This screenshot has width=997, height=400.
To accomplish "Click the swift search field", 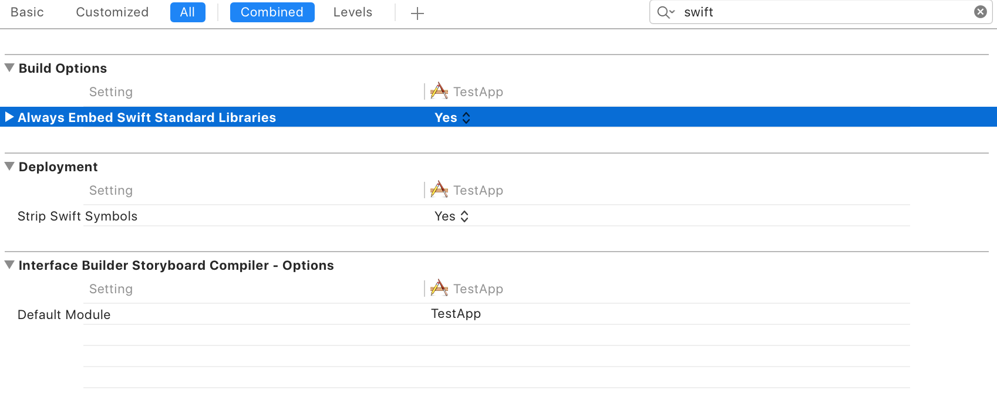I will (x=821, y=12).
